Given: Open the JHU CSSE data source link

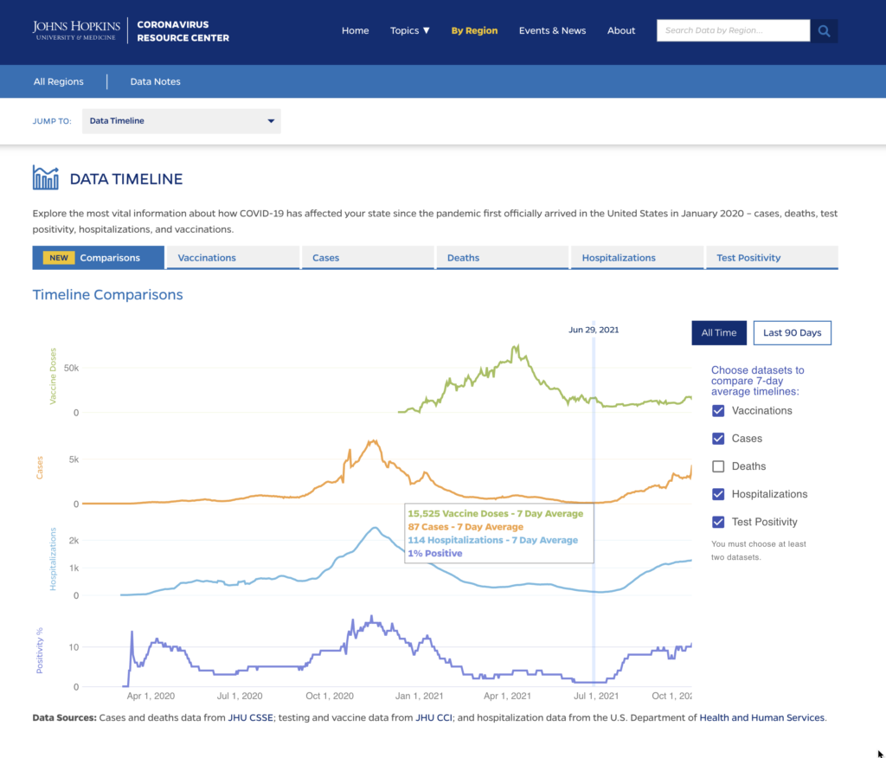Looking at the screenshot, I should click(249, 717).
